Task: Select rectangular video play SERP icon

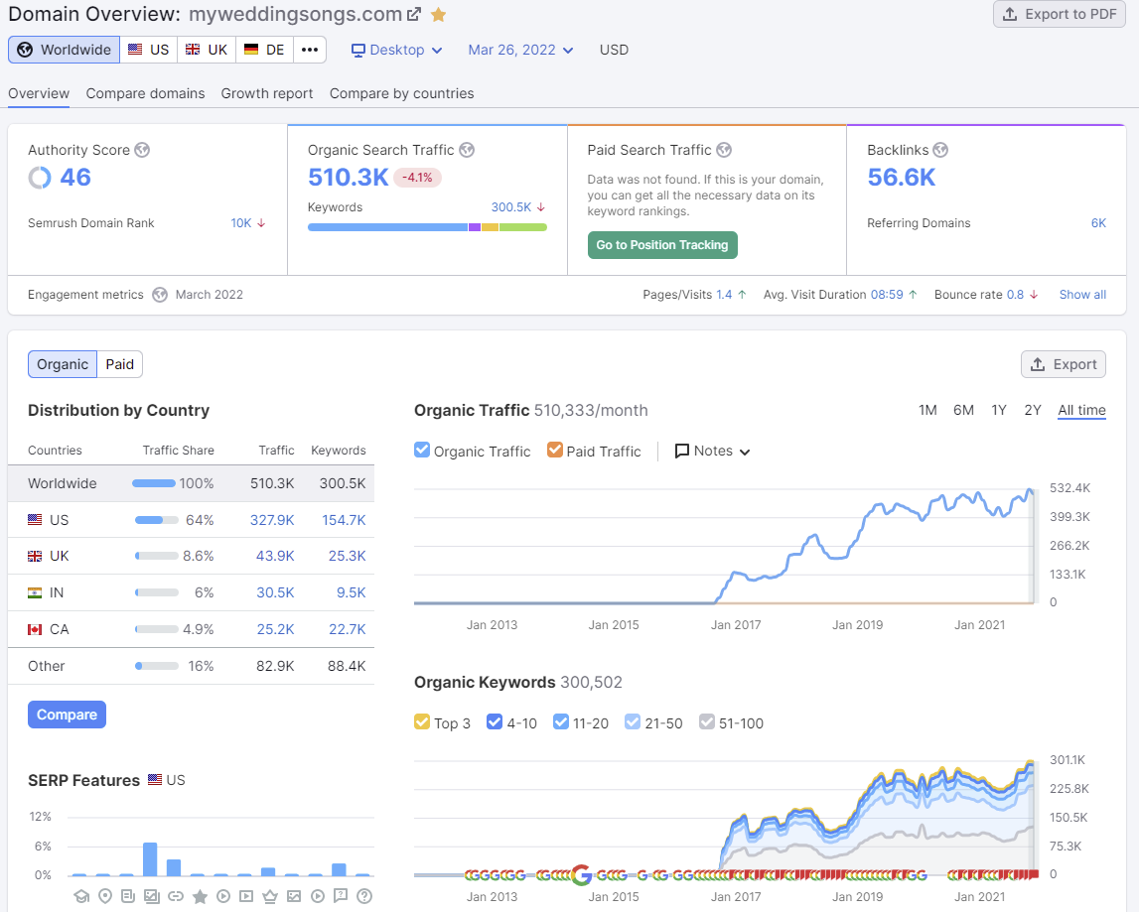Action: point(247,896)
